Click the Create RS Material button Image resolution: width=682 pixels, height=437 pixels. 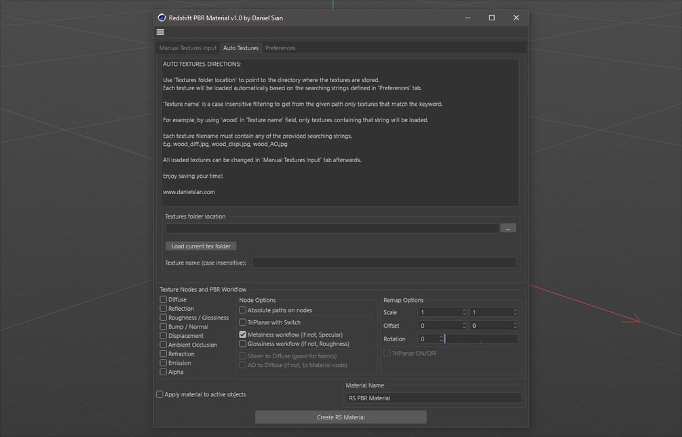(341, 417)
